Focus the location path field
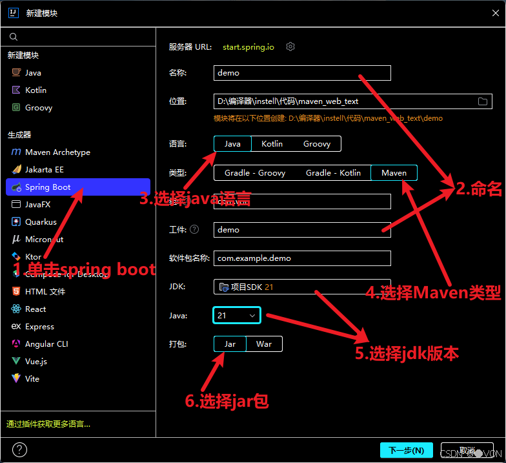The height and width of the screenshot is (463, 506). click(x=352, y=101)
